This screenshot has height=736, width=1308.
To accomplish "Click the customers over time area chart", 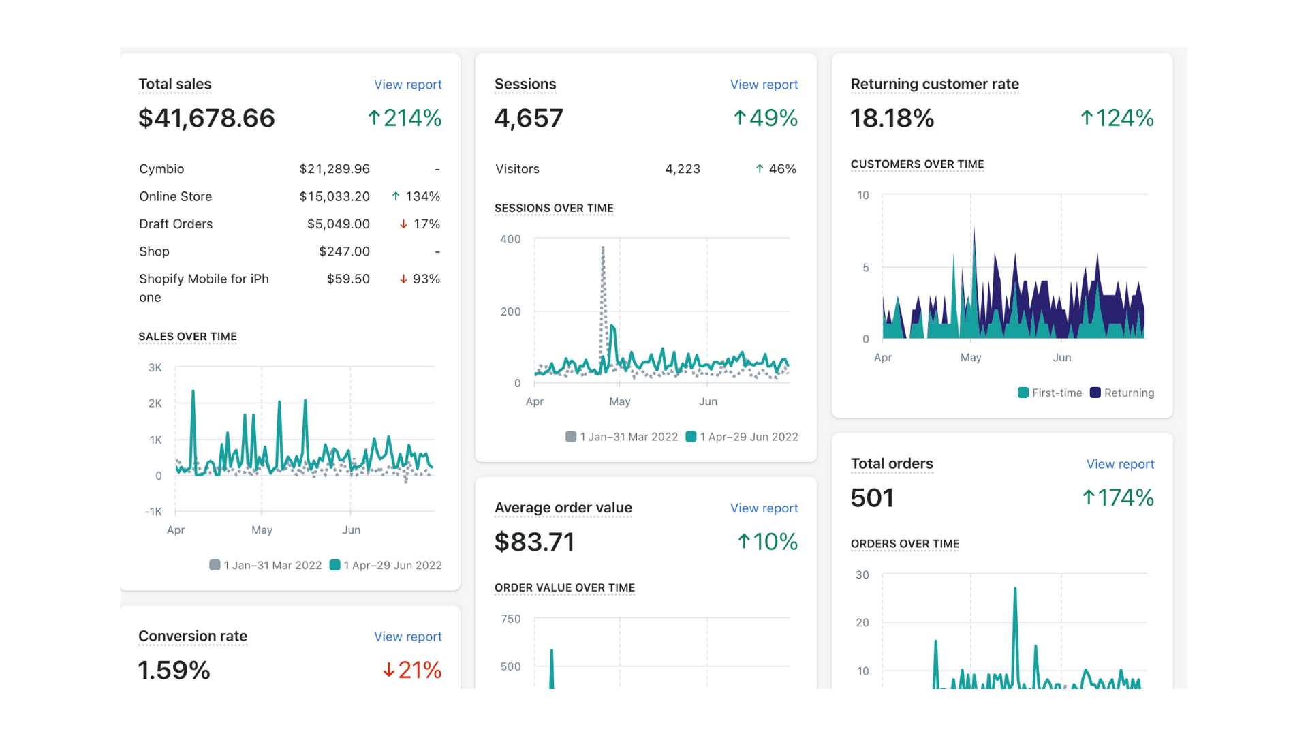I will (1014, 267).
